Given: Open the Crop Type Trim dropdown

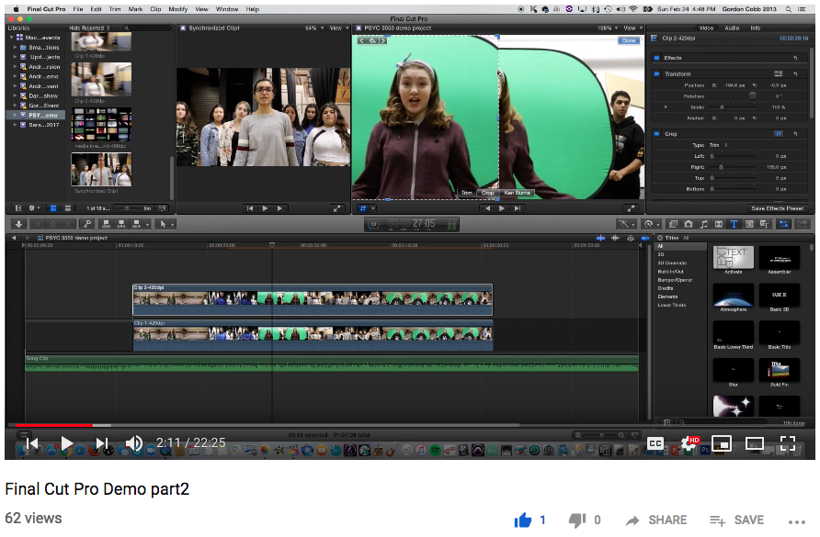Looking at the screenshot, I should point(717,145).
